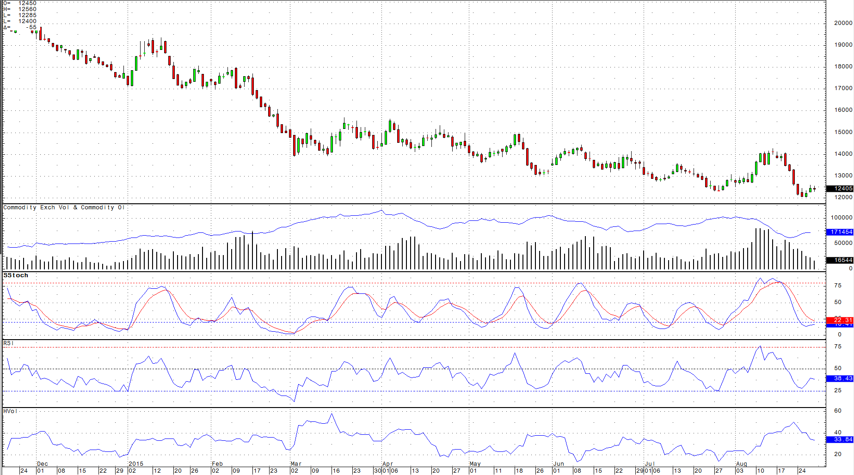The height and width of the screenshot is (475, 854).
Task: Select the RSI indicator panel title
Action: tap(7, 344)
